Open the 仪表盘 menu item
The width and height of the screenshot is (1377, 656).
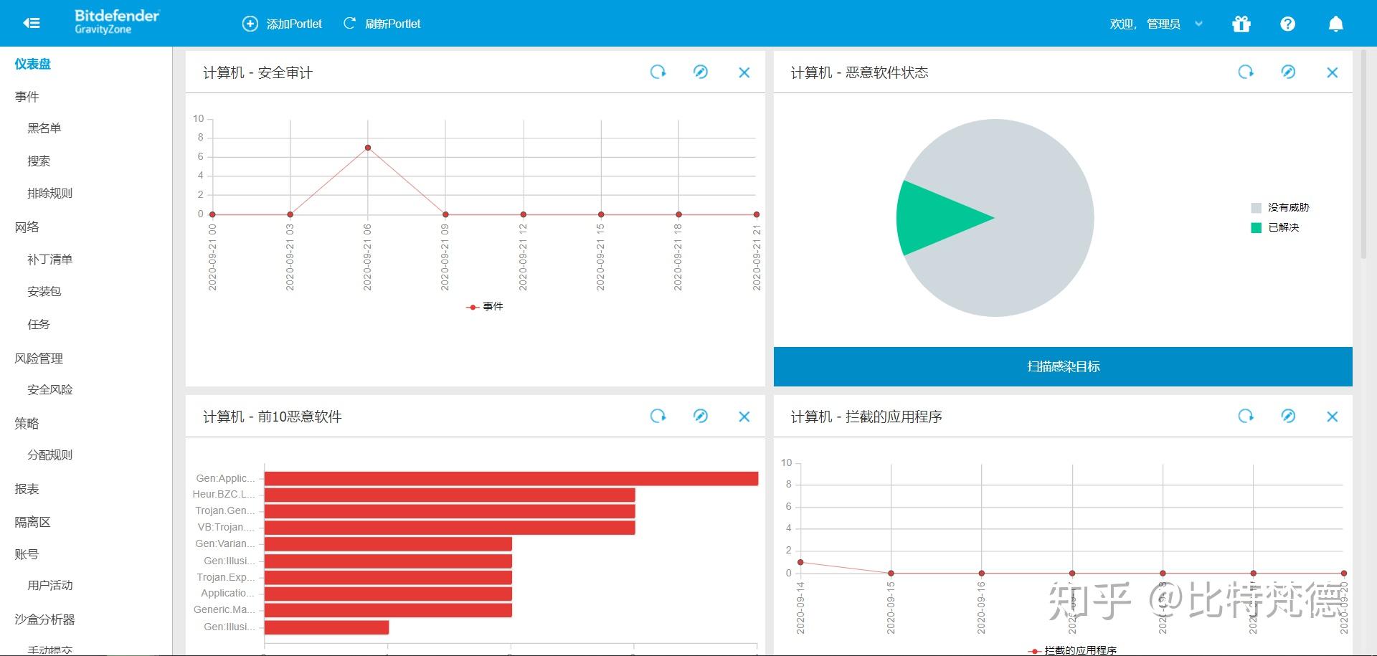tap(33, 64)
